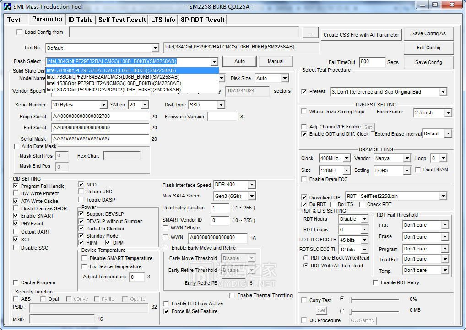Click the Begin Serial input field
The image size is (466, 330).
point(100,117)
